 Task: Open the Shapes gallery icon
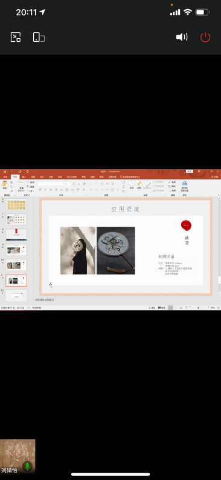132,185
